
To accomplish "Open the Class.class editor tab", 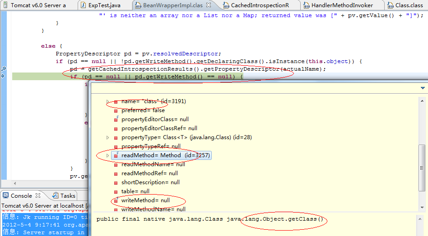I will pyautogui.click(x=409, y=5).
